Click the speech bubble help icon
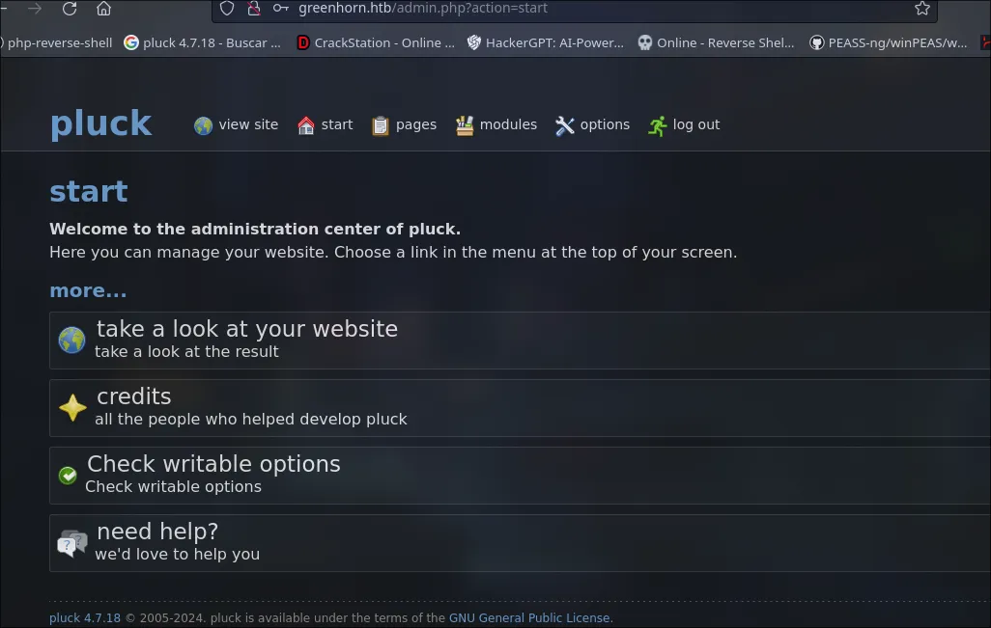 coord(72,543)
